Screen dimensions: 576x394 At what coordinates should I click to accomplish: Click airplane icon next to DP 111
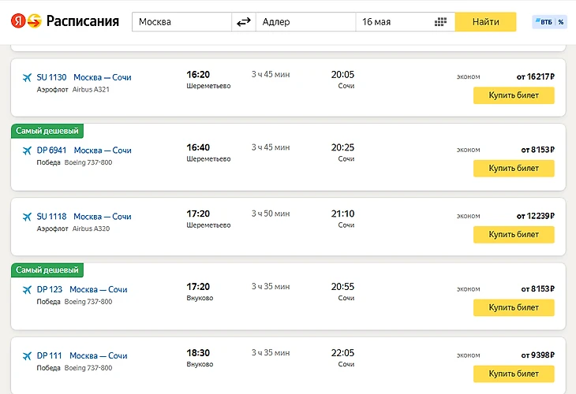tap(28, 355)
